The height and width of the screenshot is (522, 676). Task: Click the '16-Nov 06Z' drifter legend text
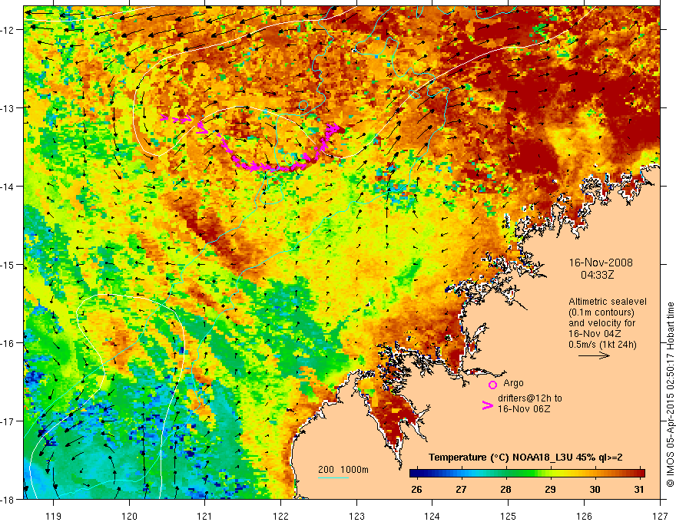tap(524, 409)
